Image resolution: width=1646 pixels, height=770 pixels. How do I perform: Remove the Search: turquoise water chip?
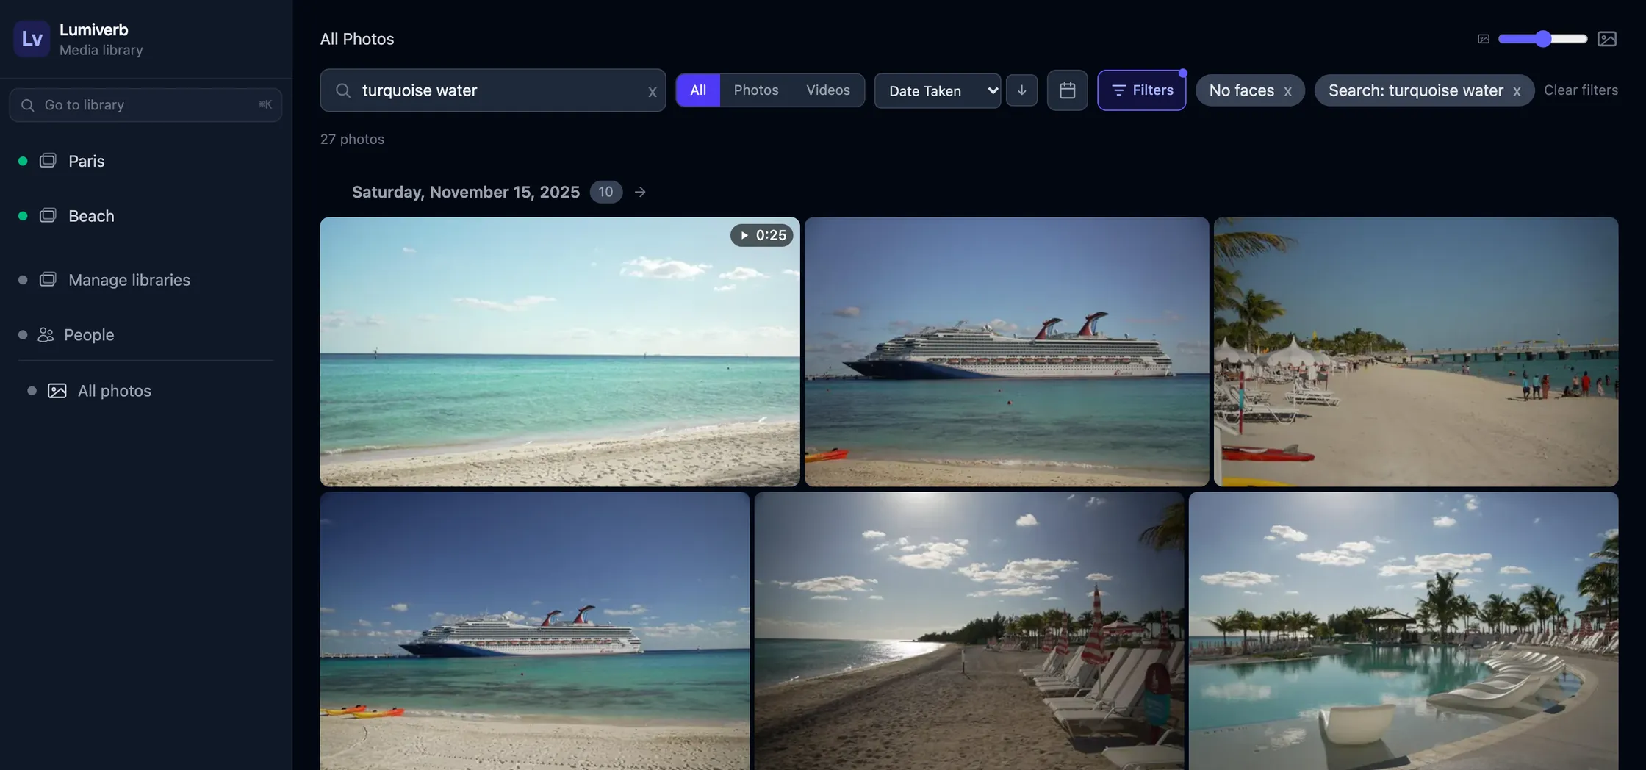[x=1517, y=92]
